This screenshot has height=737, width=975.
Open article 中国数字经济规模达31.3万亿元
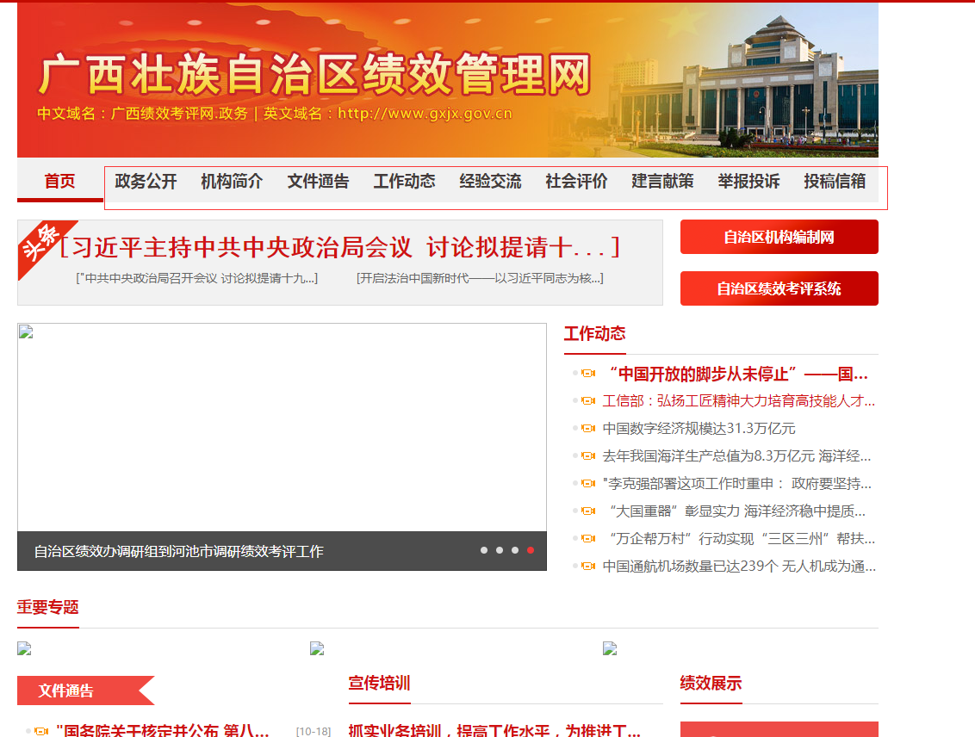tap(699, 429)
